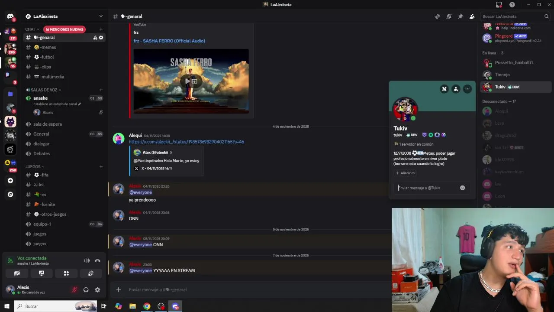The image size is (554, 312).
Task: Remove friend icon on Tukiv profile popup
Action: 444,89
